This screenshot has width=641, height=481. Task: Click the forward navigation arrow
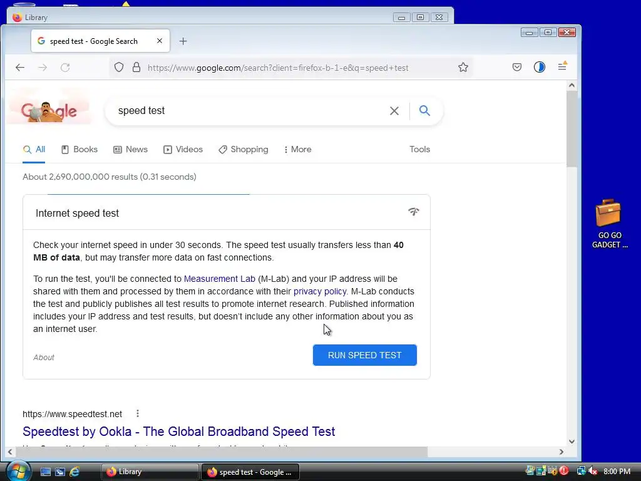(x=43, y=68)
